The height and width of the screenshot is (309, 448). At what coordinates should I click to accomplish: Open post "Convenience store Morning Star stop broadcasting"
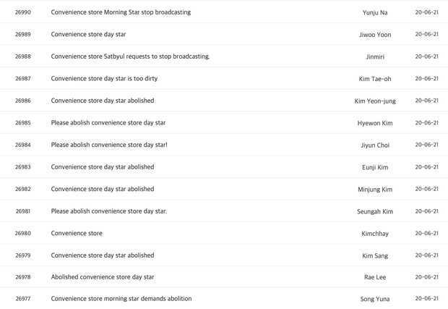[121, 12]
